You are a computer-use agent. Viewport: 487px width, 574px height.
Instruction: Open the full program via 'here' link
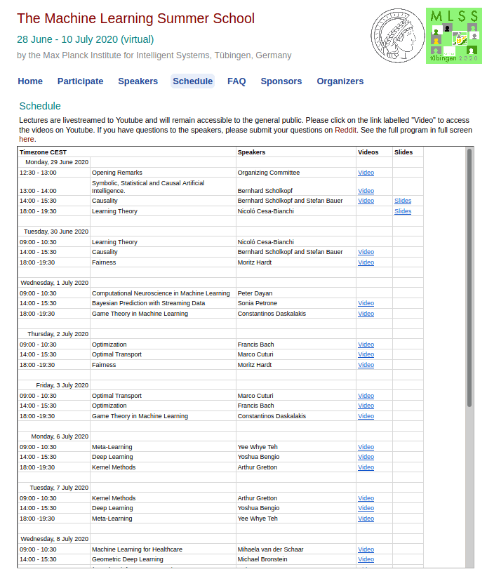click(27, 139)
